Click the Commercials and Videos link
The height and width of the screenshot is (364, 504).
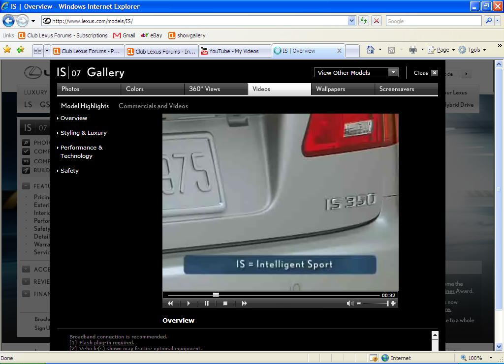pyautogui.click(x=153, y=106)
